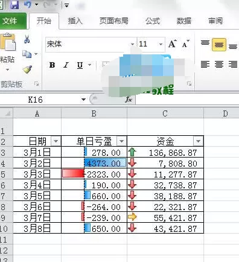The image size is (239, 262).
Task: Select the cell containing 3月1日
Action: pos(37,152)
